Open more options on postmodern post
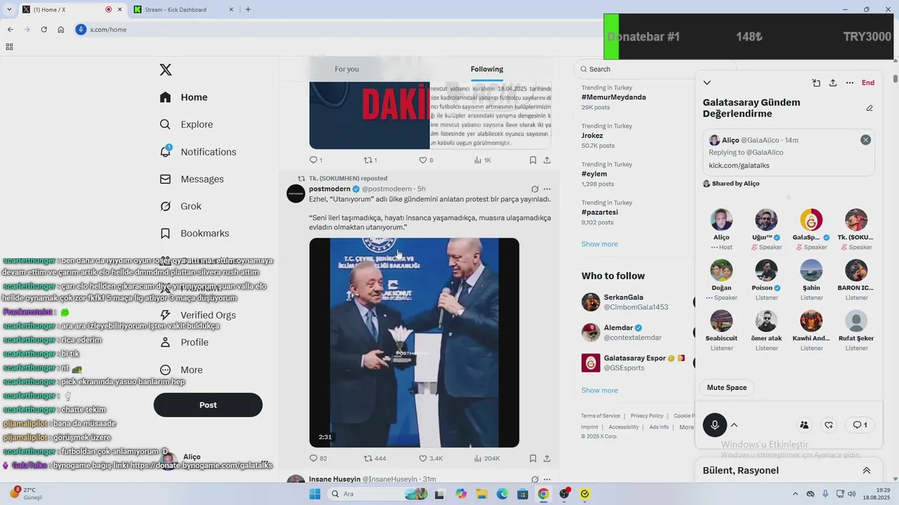The width and height of the screenshot is (899, 505). tap(547, 189)
